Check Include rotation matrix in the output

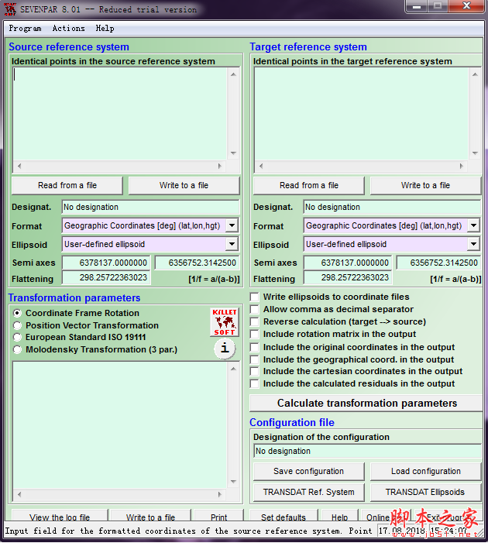255,334
